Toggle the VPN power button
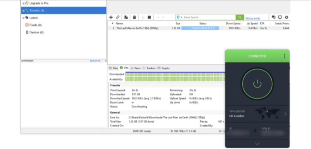Viewport: 311px width, 149px height. click(x=257, y=84)
